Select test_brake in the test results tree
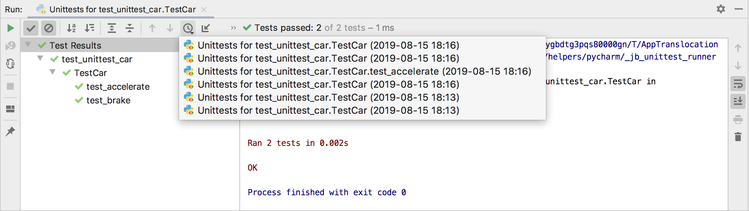This screenshot has width=749, height=211. point(108,100)
